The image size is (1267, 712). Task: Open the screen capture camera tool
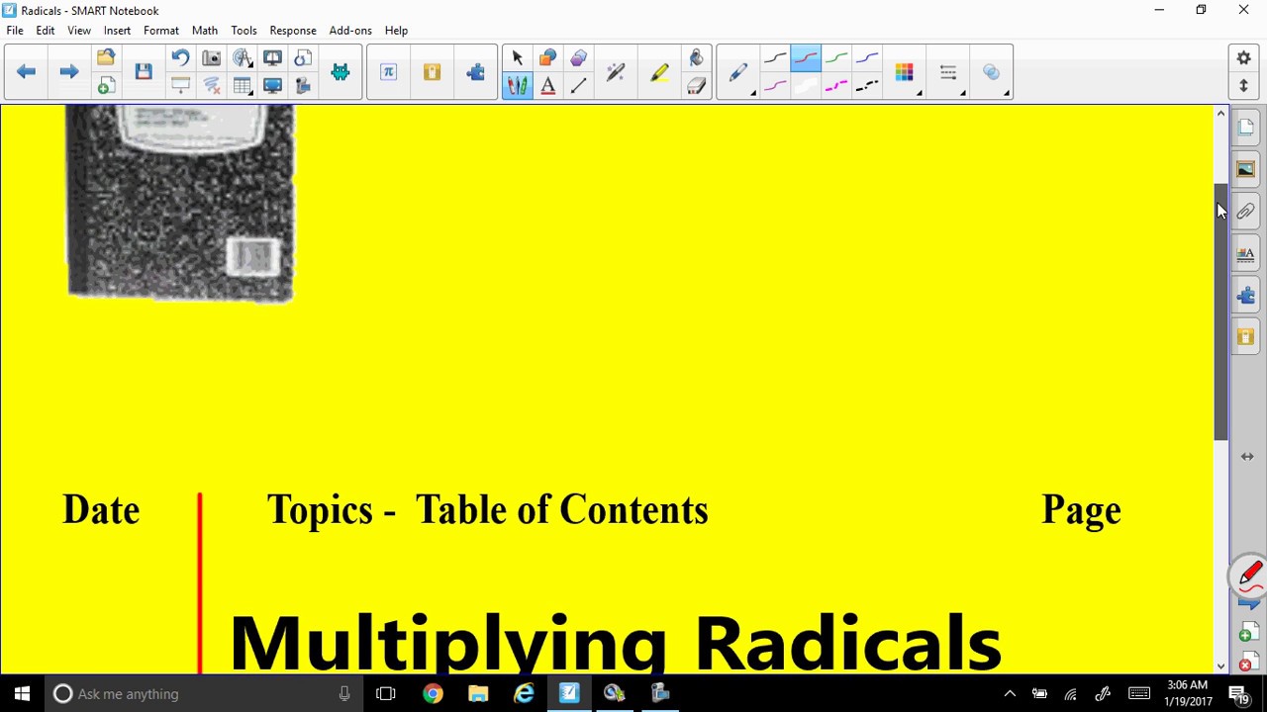click(211, 58)
